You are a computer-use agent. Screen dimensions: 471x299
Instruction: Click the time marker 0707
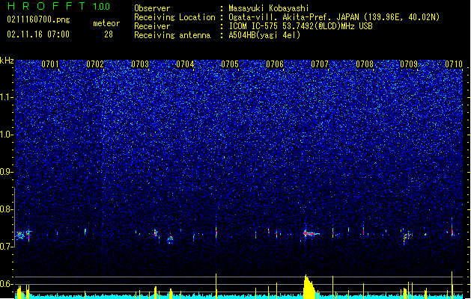(x=320, y=64)
